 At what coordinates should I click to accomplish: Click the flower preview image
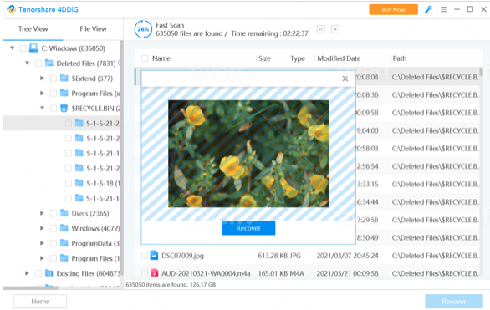(x=248, y=153)
